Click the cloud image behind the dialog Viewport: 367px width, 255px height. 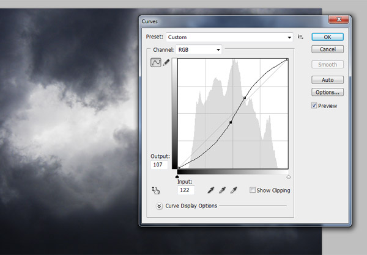click(x=68, y=131)
